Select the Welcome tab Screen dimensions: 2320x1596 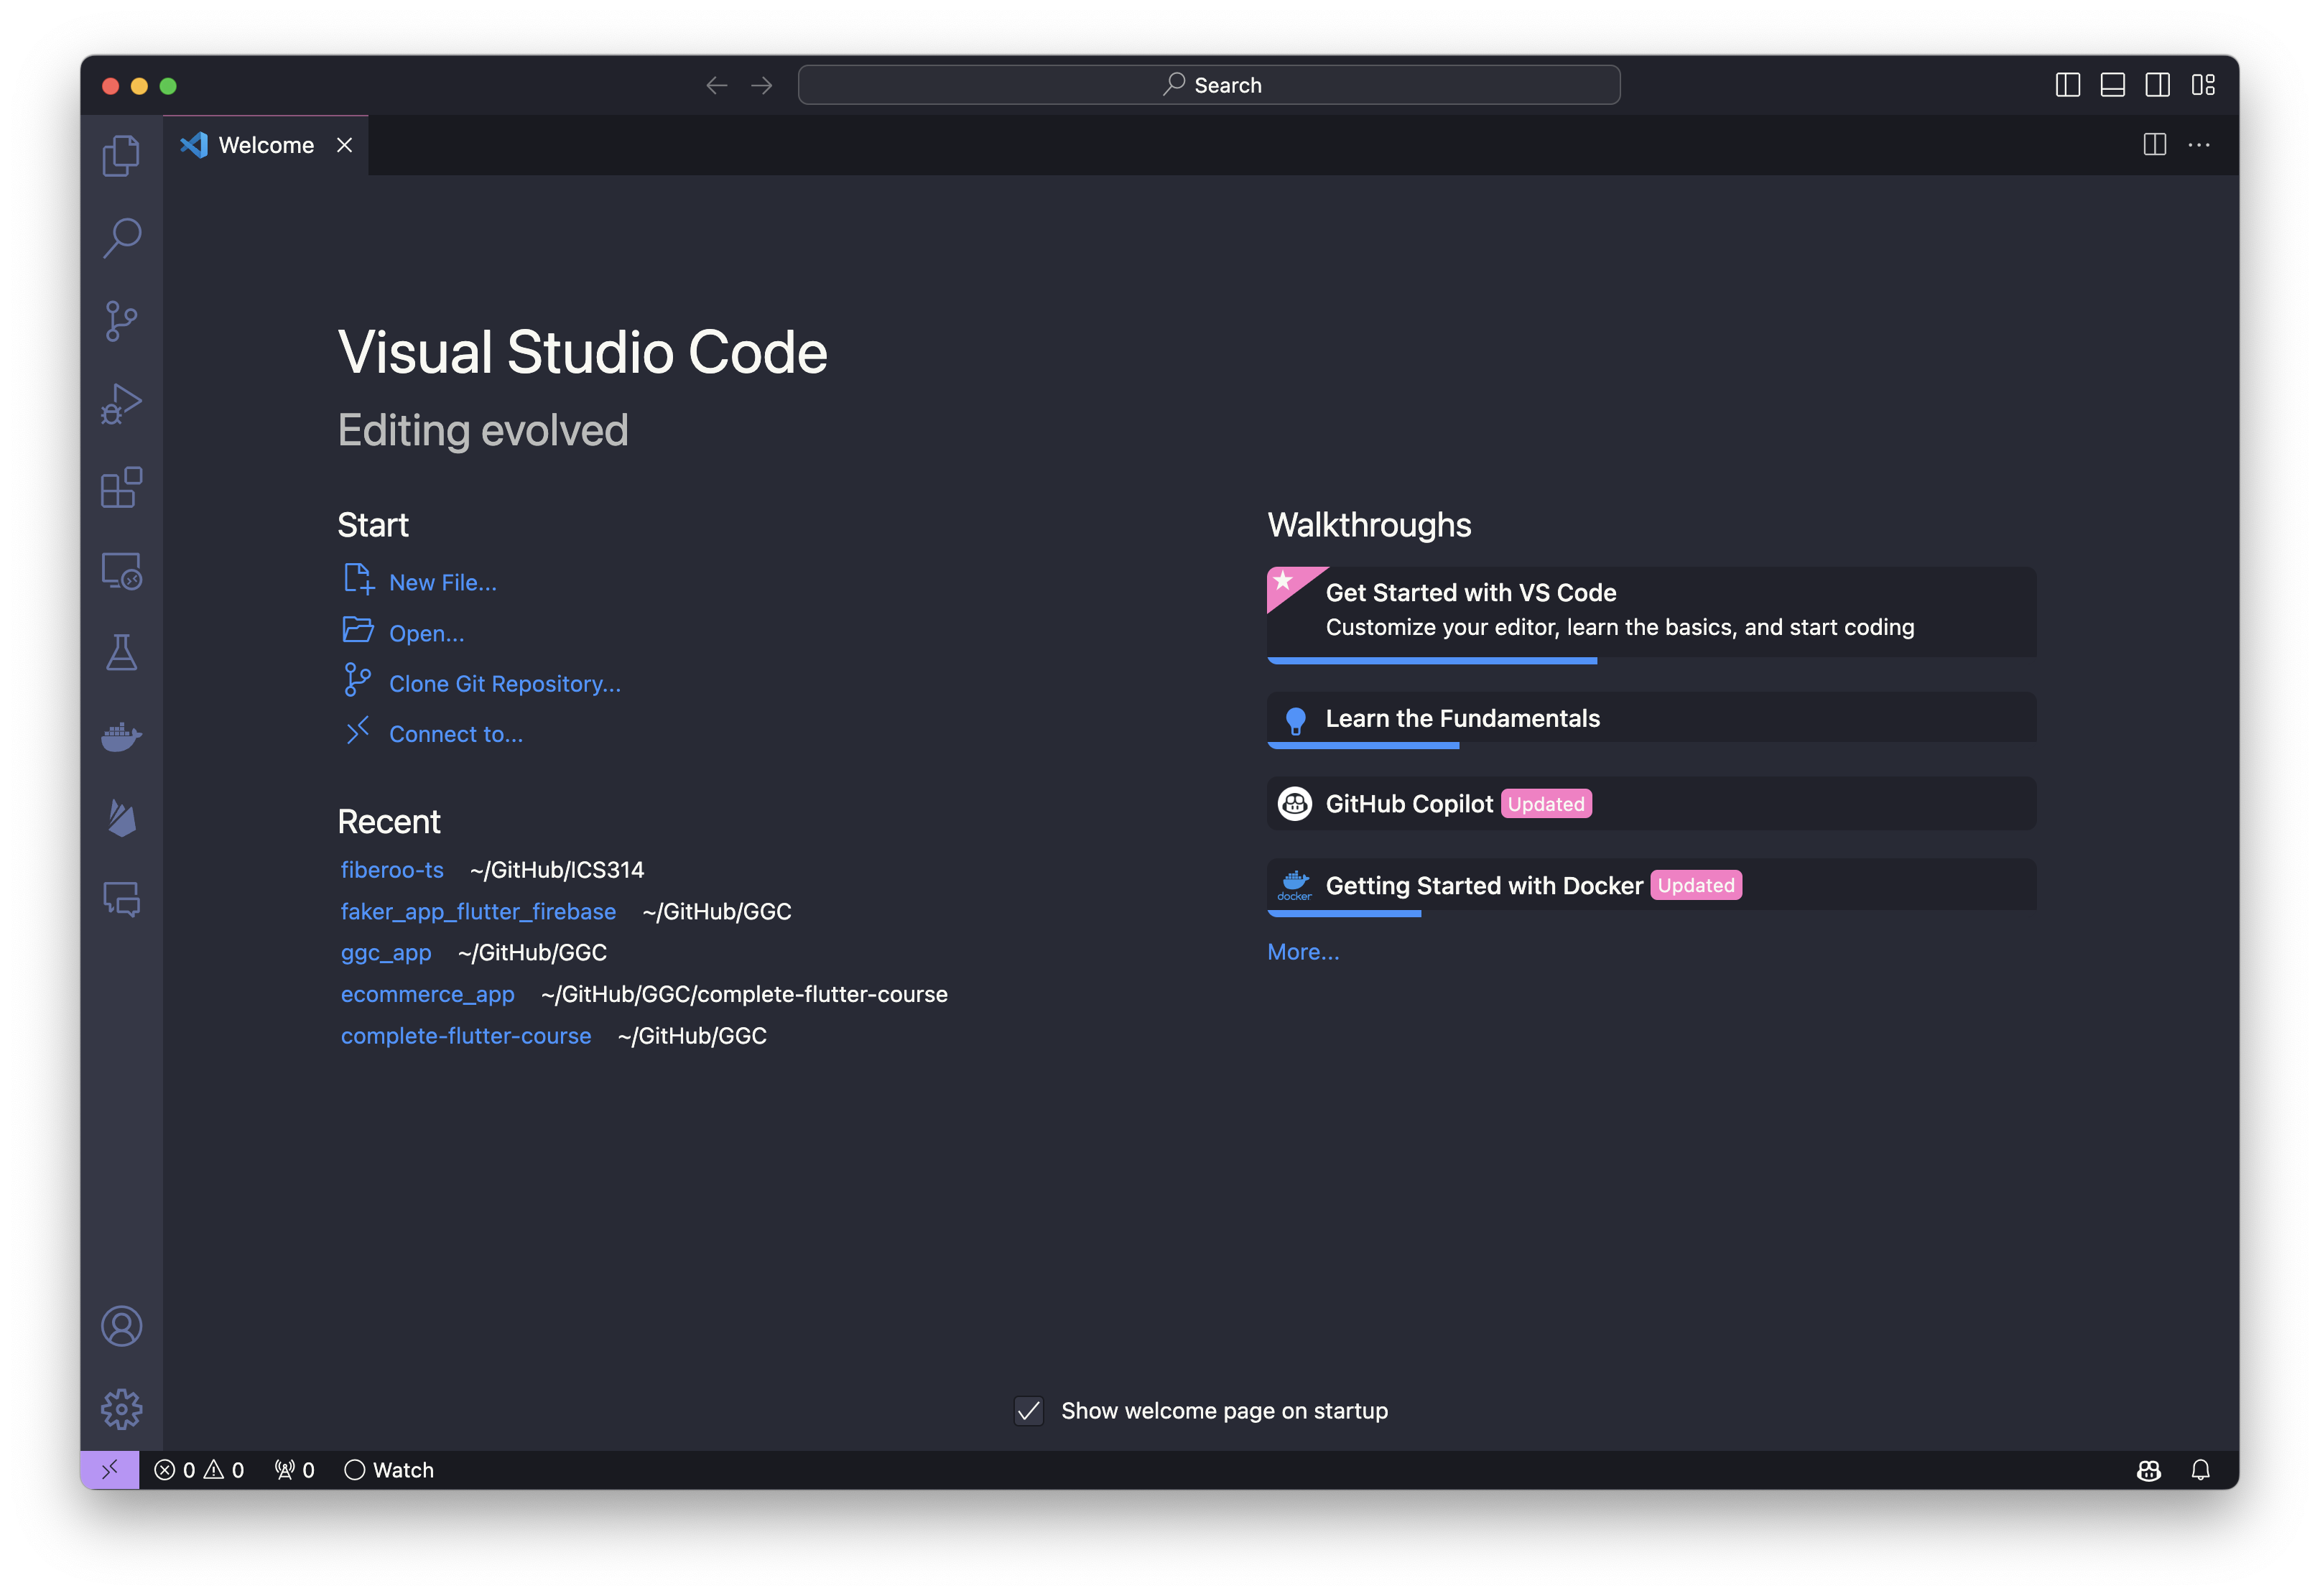coord(265,145)
